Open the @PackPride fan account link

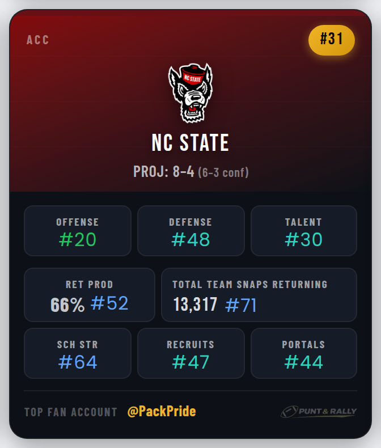162,412
